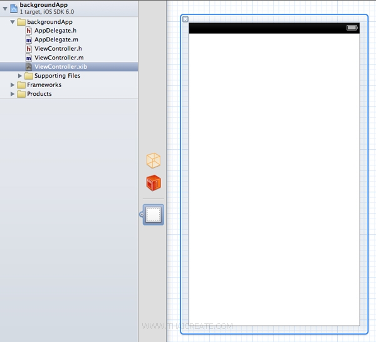Click the ViewController.h header file icon
Screen dimensions: 376x342
(29, 49)
